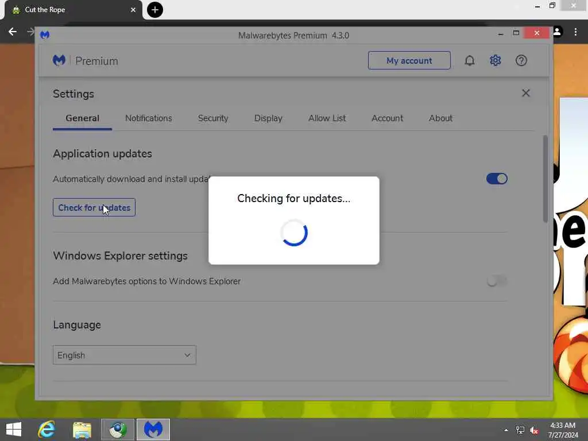This screenshot has width=588, height=441.
Task: Click Malwarebytes title bar logo icon
Action: click(45, 35)
